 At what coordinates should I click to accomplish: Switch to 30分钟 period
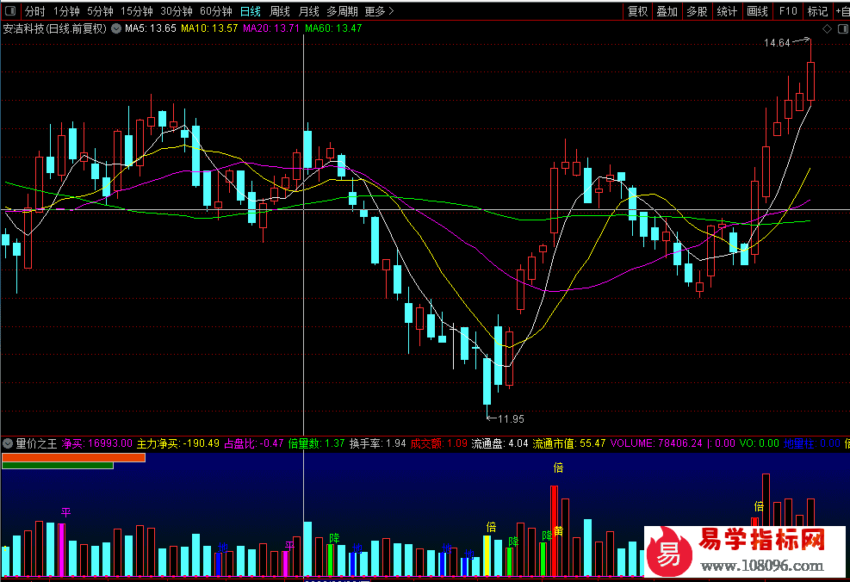pos(177,11)
